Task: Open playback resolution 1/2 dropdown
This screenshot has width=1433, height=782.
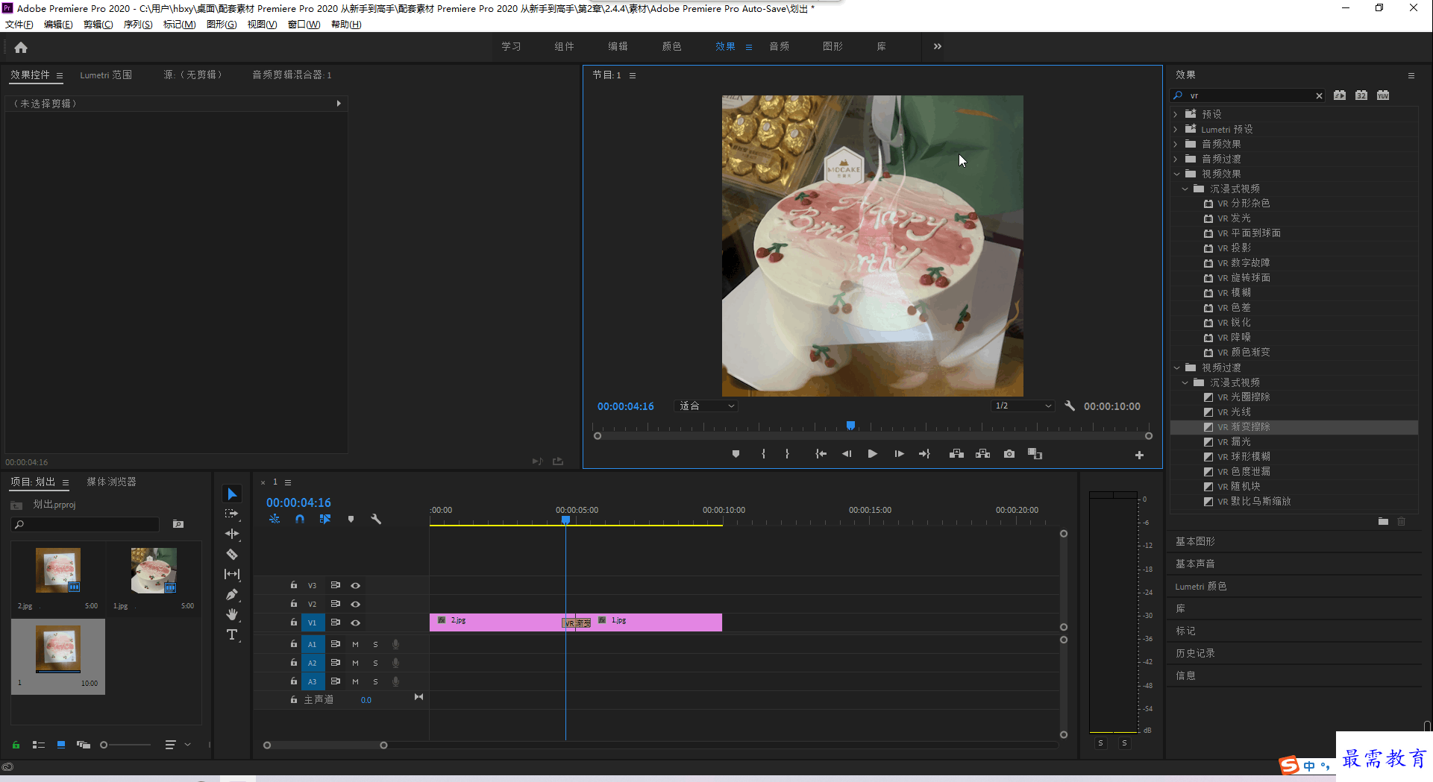Action: tap(1023, 406)
